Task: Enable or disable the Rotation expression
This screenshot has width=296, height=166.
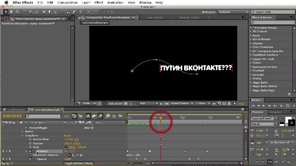Action: (69, 155)
